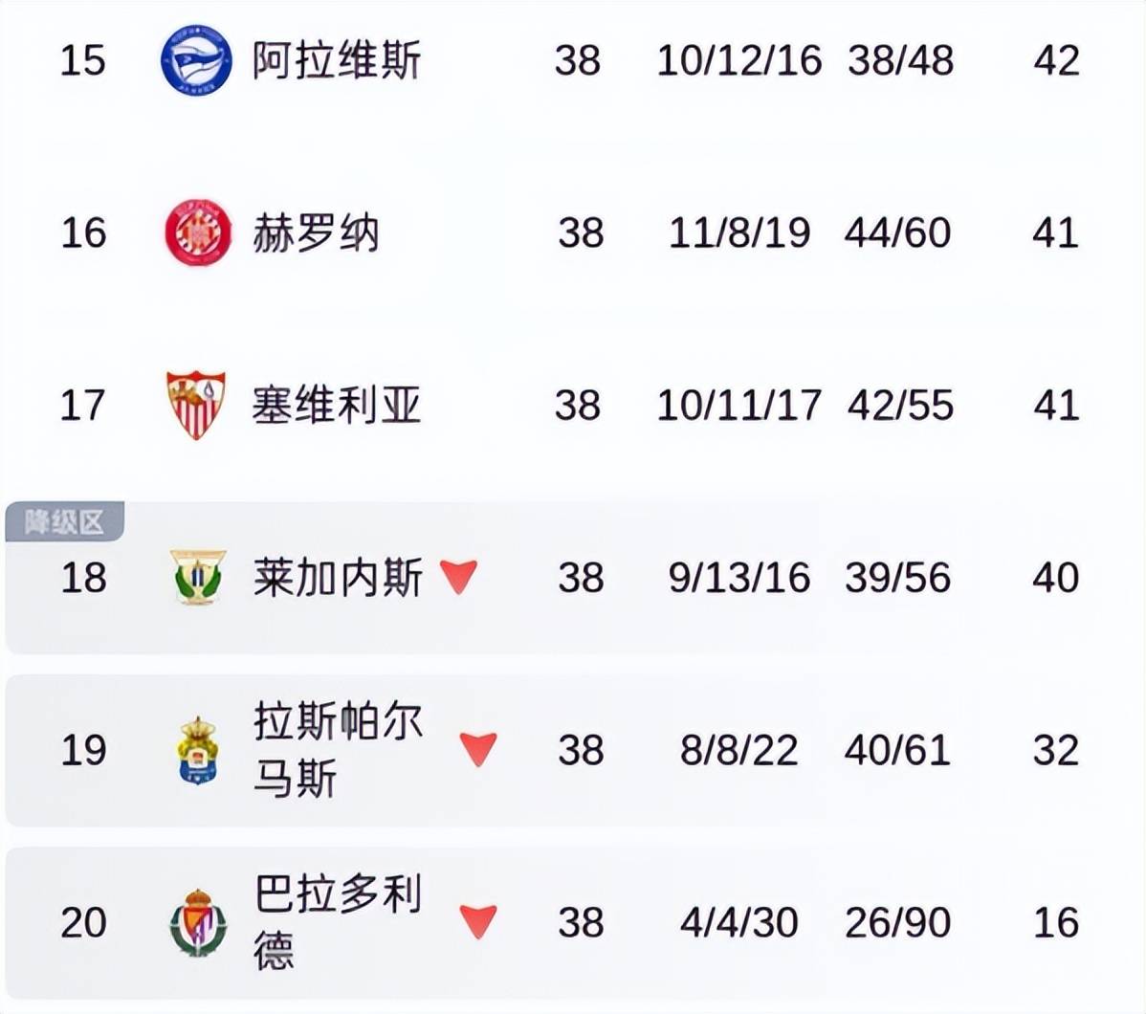Open team name 赫罗纳
The height and width of the screenshot is (1014, 1146).
pyautogui.click(x=316, y=232)
